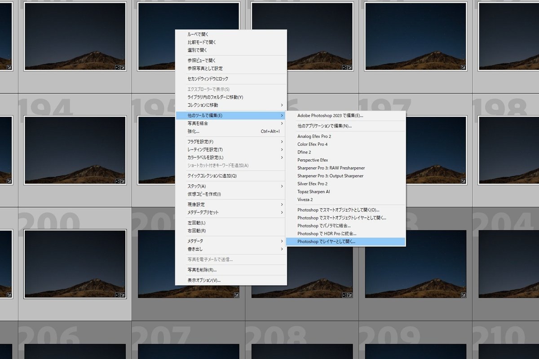
Task: Select Topaz Sharpen AI in submenu
Action: [345, 192]
